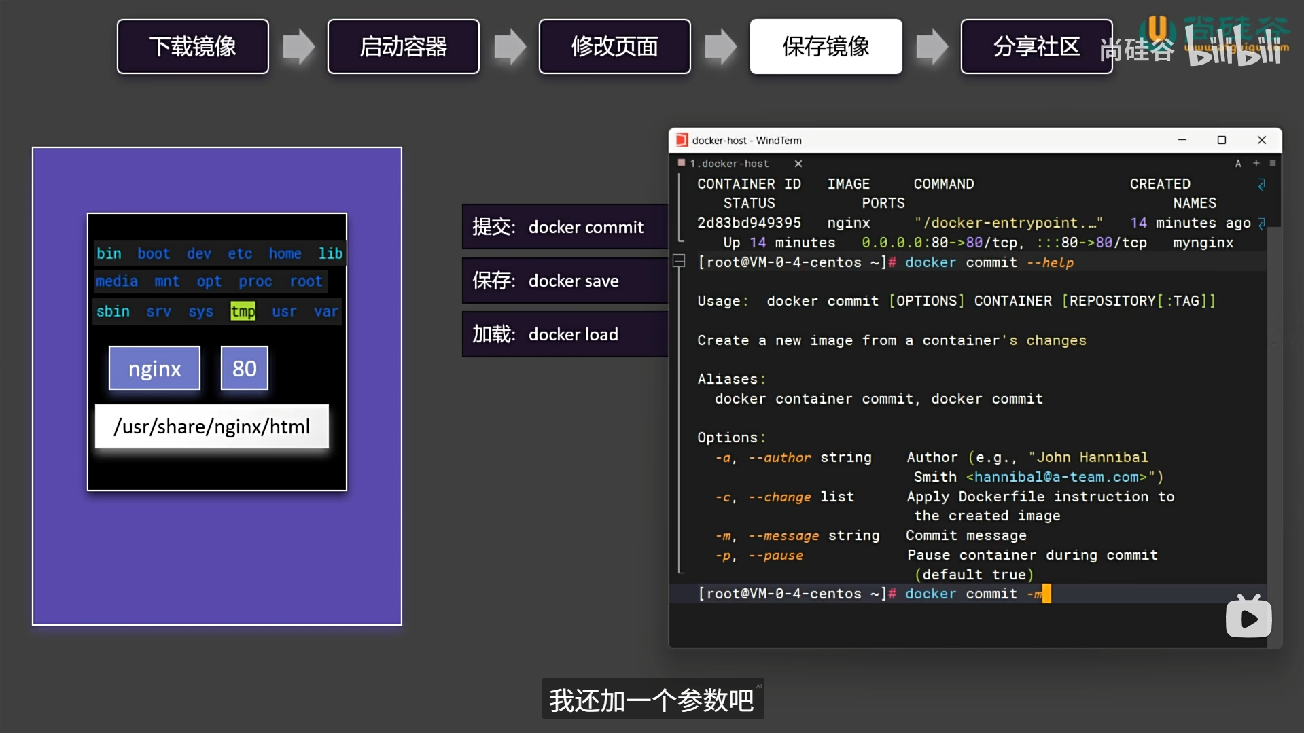The height and width of the screenshot is (733, 1304).
Task: Click the bilibili play button overlay
Action: (x=1248, y=616)
